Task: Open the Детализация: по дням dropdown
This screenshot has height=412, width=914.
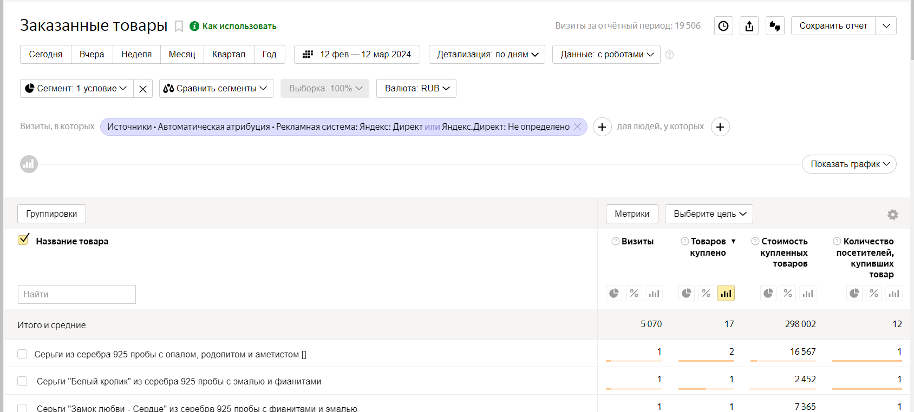Action: point(487,55)
